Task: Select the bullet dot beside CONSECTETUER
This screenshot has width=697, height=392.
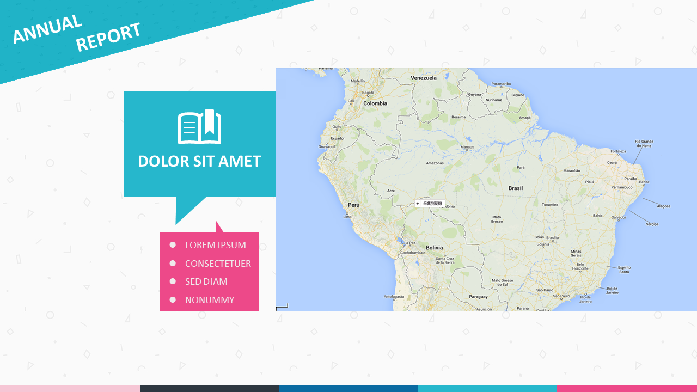Action: pos(173,264)
